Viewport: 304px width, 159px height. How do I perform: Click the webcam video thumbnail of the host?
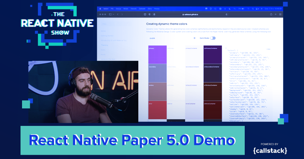point(83,92)
